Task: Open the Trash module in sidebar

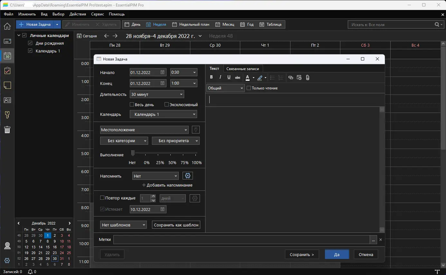Action: click(x=7, y=130)
